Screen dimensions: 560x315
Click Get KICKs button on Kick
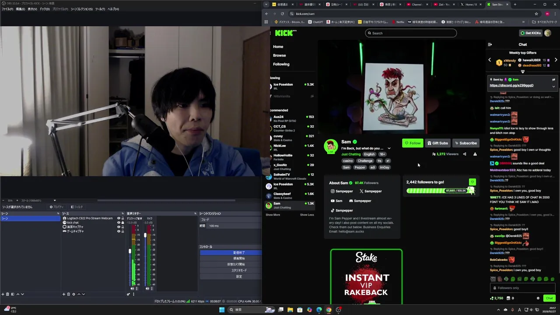[x=530, y=33]
